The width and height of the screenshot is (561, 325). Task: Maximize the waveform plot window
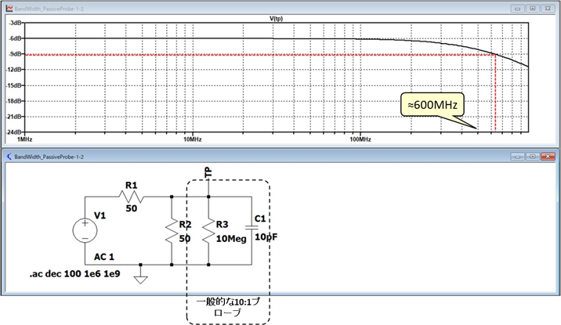532,6
